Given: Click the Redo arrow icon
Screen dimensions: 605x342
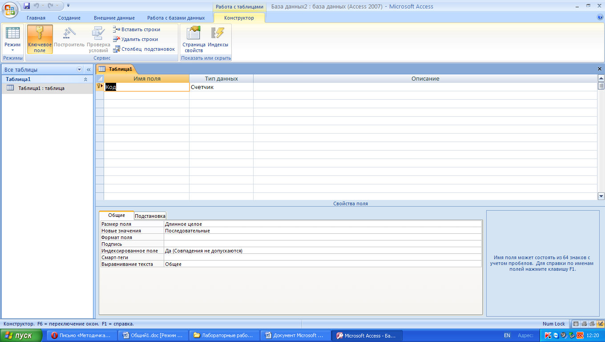Looking at the screenshot, I should tap(51, 6).
